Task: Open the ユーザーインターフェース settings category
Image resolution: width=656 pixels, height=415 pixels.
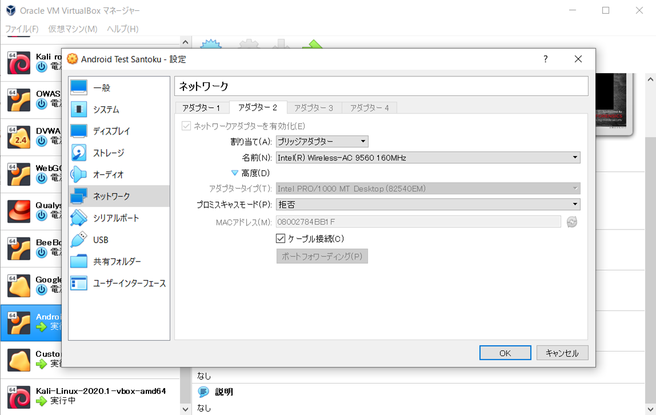Action: point(119,283)
